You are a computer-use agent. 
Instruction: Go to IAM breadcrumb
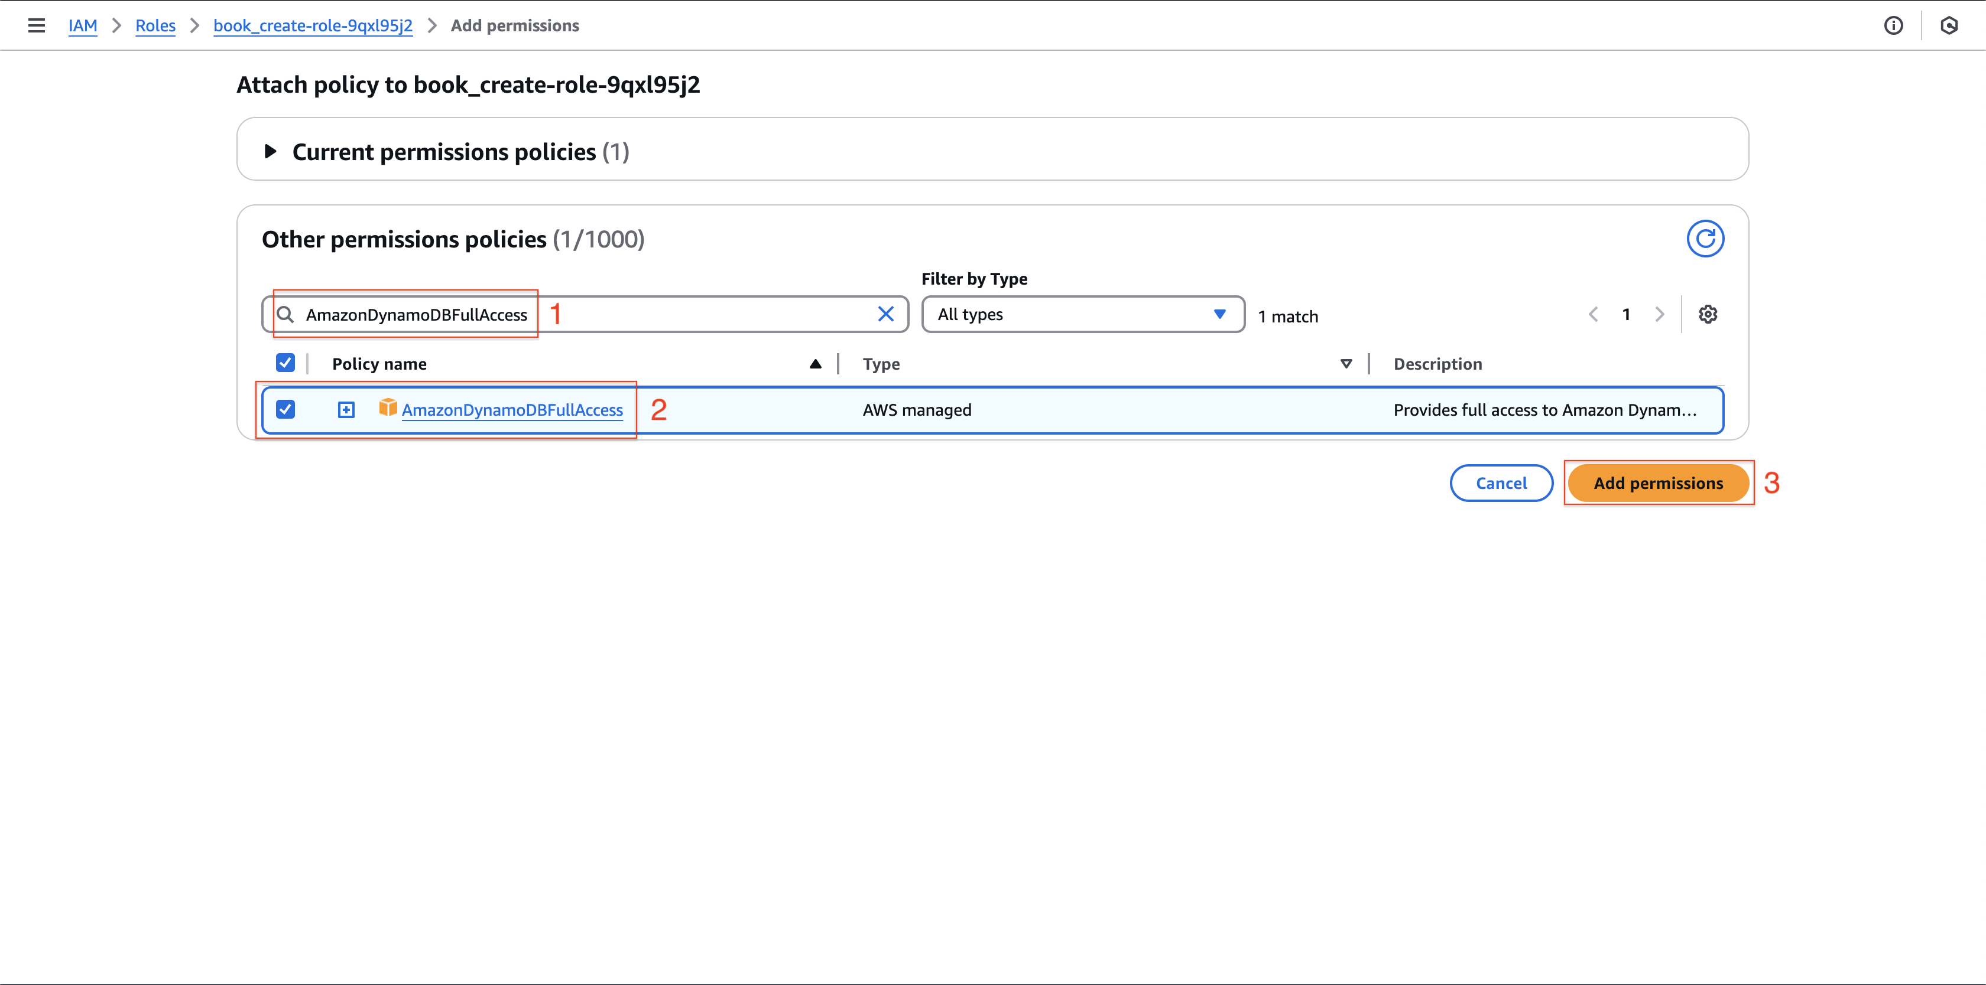coord(83,25)
